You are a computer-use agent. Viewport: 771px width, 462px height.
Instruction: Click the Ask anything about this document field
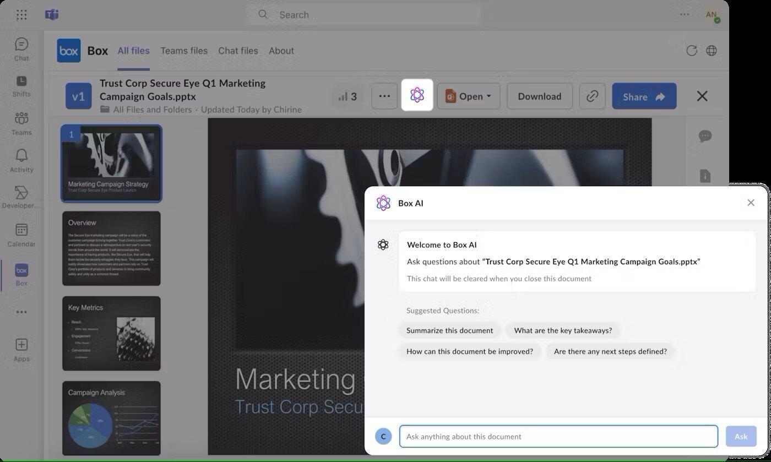(x=558, y=436)
